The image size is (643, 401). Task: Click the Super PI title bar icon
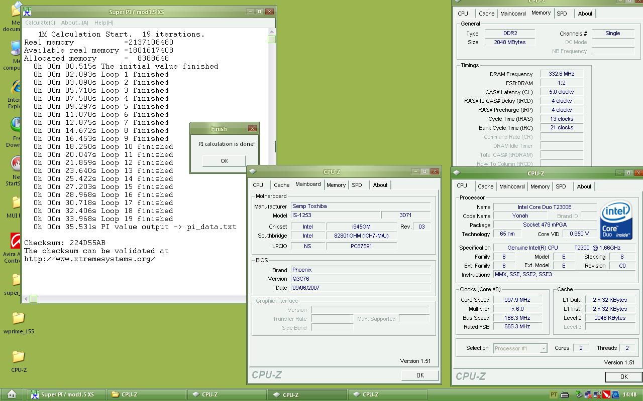(27, 12)
